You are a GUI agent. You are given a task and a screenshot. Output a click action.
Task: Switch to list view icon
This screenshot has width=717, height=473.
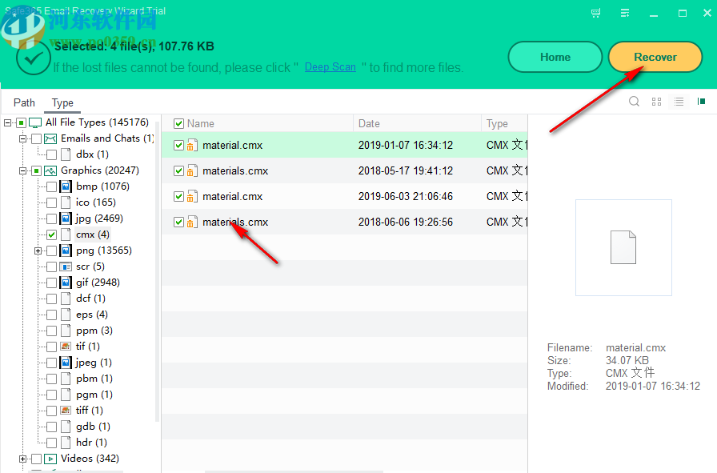point(679,102)
